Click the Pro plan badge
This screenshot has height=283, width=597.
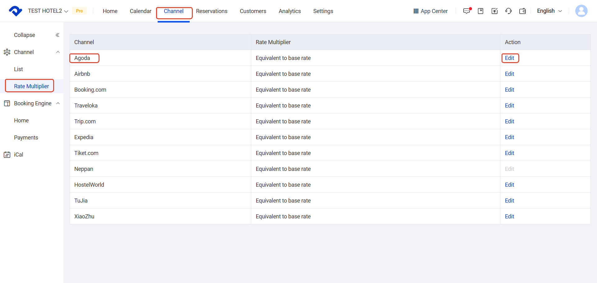pos(79,11)
